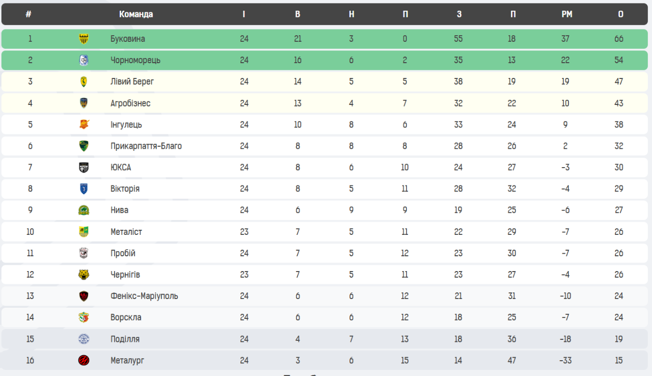
Task: Click the Ворскла team crest icon
Action: (x=84, y=317)
